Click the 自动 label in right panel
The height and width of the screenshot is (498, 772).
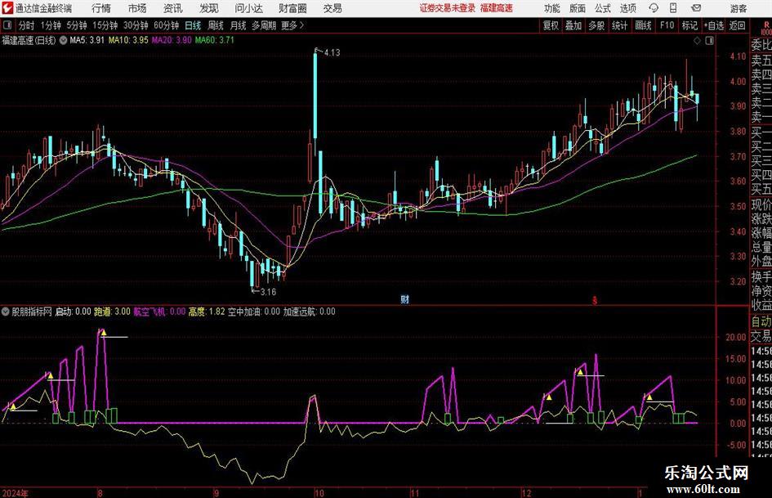761,321
